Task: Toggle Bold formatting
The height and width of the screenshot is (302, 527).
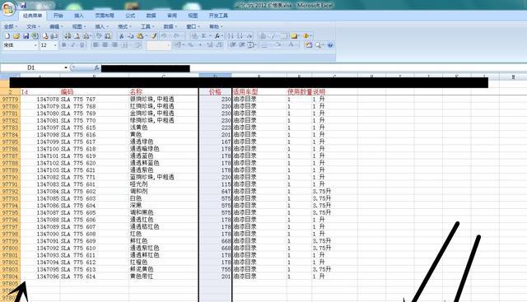Action: click(x=64, y=45)
